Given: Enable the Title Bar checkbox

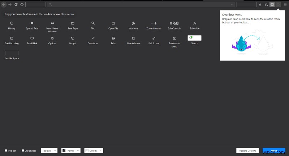Looking at the screenshot, I should click(6, 151).
